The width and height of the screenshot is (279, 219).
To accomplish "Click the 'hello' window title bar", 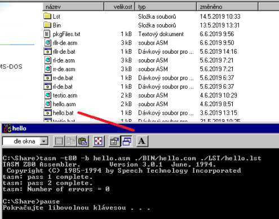I will pos(140,128).
